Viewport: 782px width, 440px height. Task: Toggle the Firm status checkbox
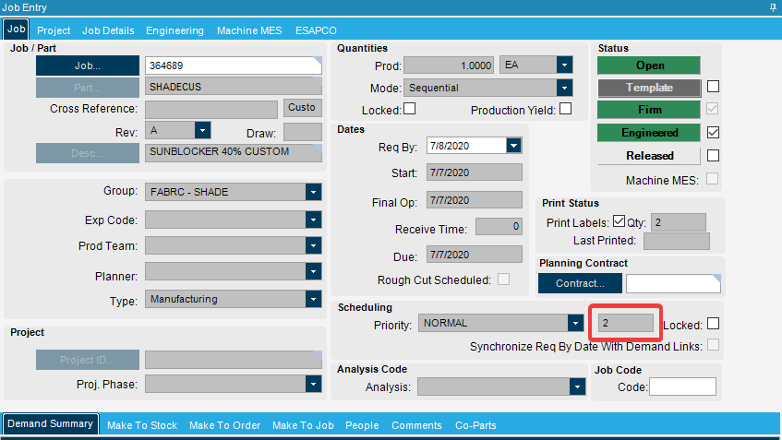coord(713,109)
